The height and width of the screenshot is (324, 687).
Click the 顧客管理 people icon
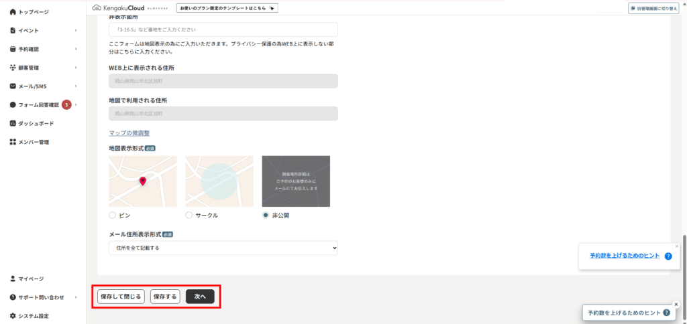13,68
